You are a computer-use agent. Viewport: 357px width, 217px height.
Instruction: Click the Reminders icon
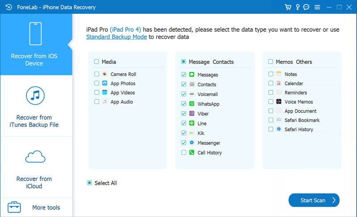point(278,92)
